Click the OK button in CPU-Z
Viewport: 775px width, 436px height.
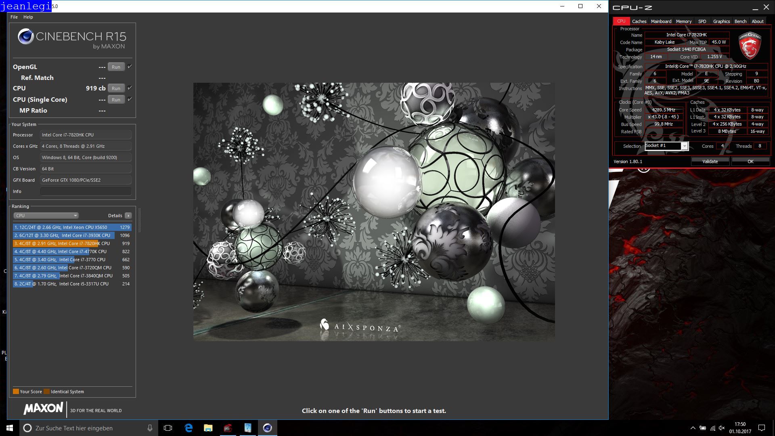point(750,161)
